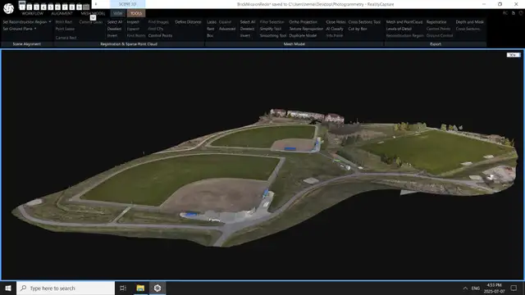Open the Simplify Tool
The height and width of the screenshot is (295, 525).
click(271, 29)
